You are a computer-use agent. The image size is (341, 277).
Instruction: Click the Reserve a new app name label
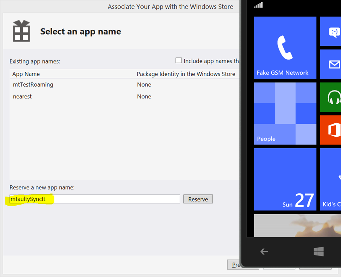pyautogui.click(x=42, y=188)
